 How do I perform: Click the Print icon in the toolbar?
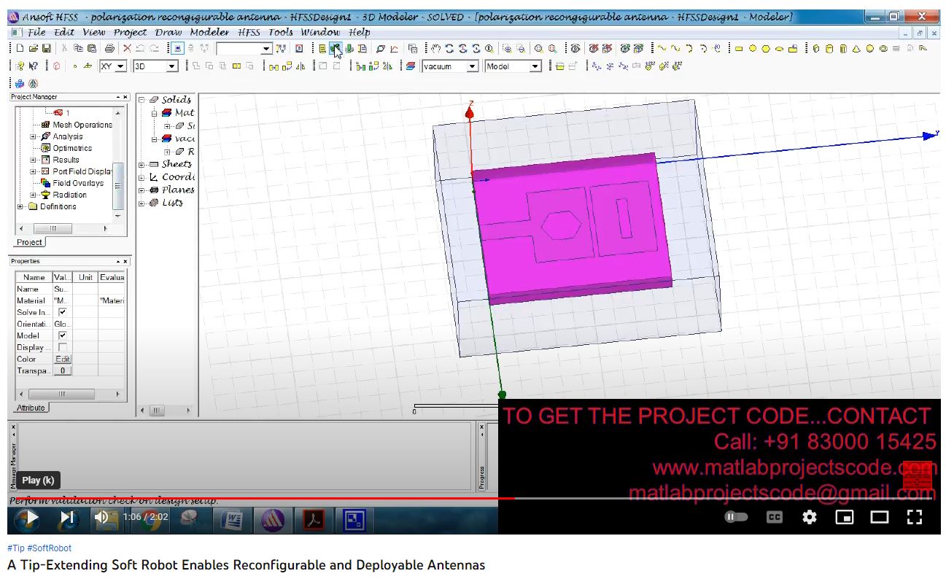109,49
